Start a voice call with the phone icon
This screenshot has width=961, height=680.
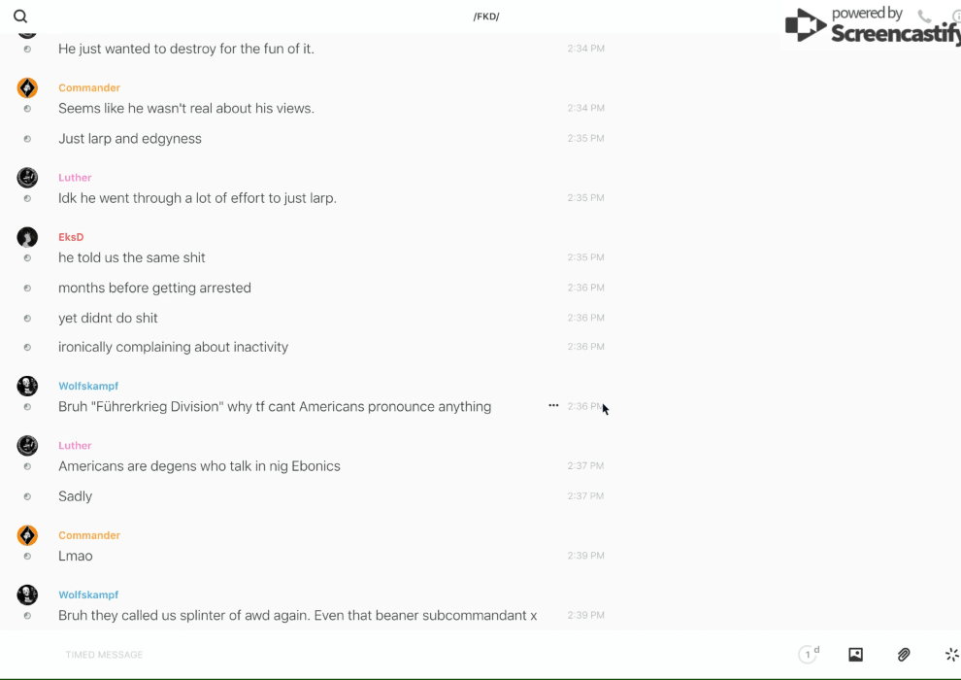[924, 16]
